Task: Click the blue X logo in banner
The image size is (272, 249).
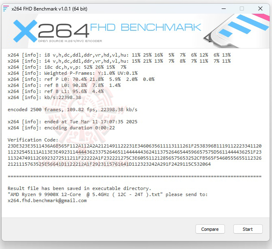Action: pos(25,31)
